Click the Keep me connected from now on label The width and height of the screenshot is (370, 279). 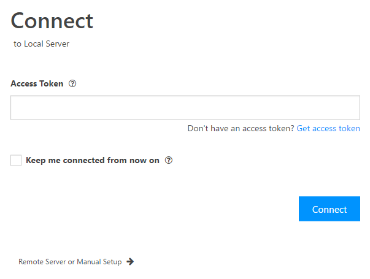93,161
